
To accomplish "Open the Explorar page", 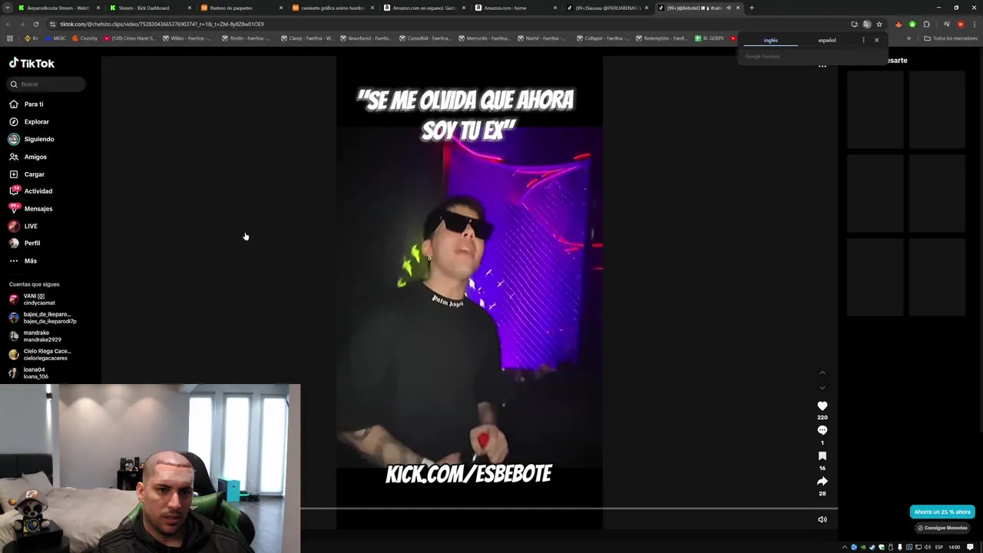I will point(29,121).
